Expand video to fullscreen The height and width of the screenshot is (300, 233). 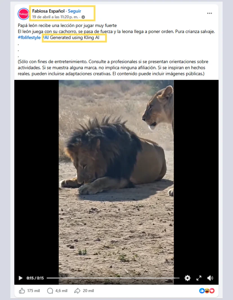(x=199, y=278)
